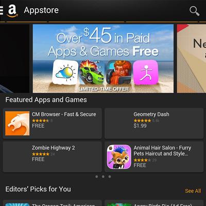This screenshot has height=206, width=206.
Task: Open the Over $45 Free Apps banner
Action: (103, 59)
